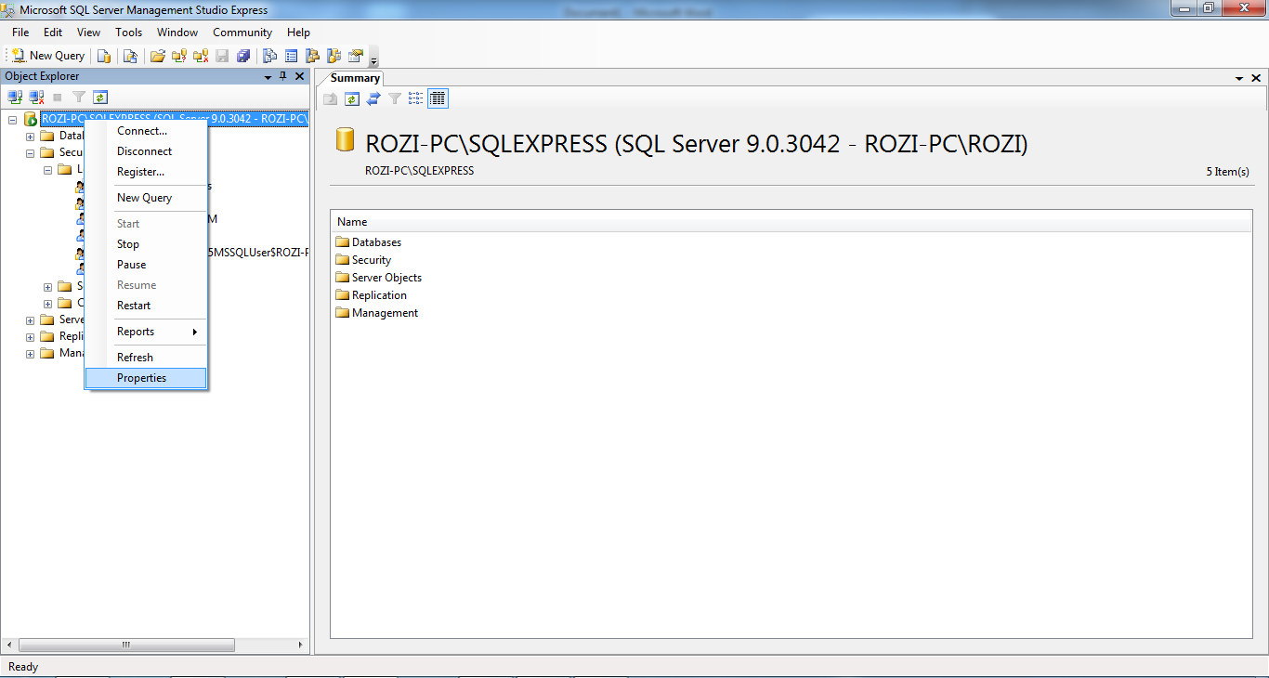Click the Synchronize arrows icon in Summary toolbar
Screen dimensions: 1269x678
(373, 98)
